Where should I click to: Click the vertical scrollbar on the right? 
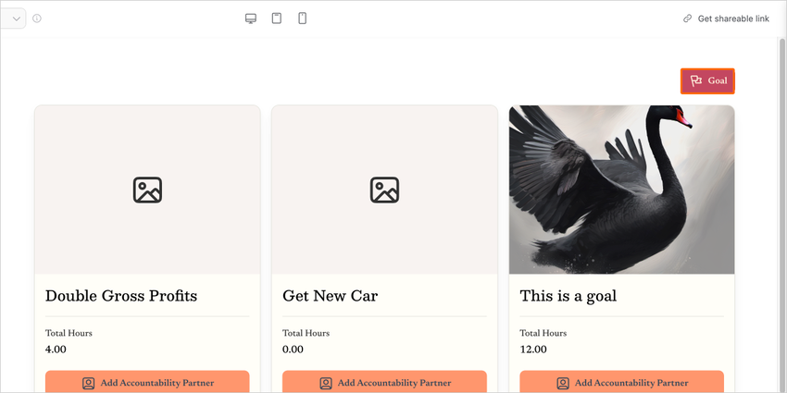click(781, 185)
